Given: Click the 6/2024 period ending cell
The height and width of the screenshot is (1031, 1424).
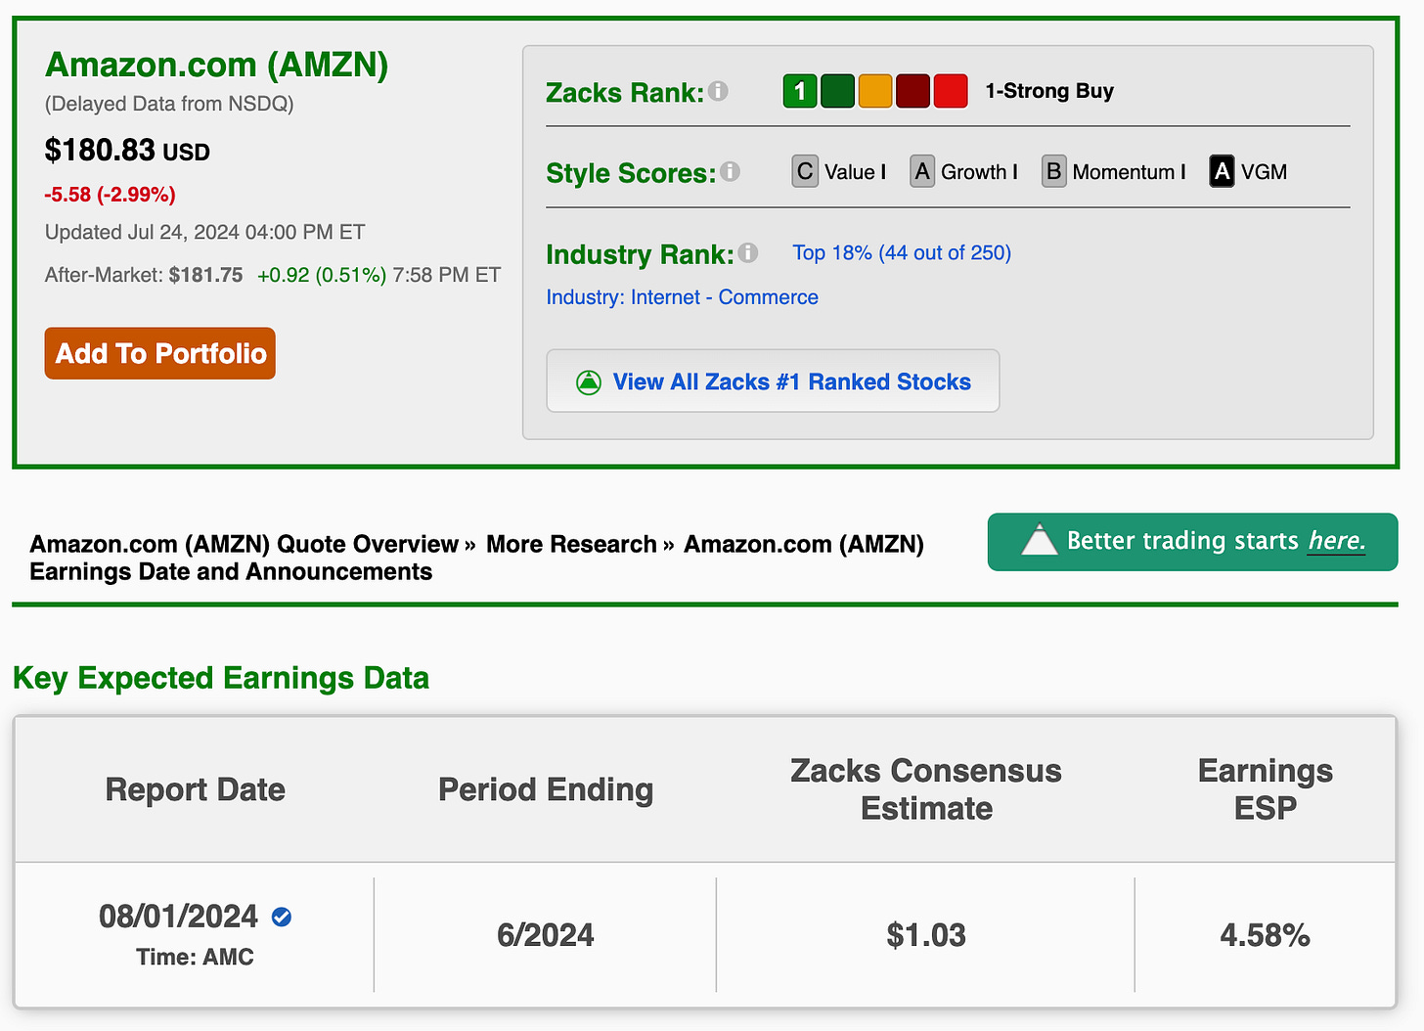Looking at the screenshot, I should [x=545, y=935].
